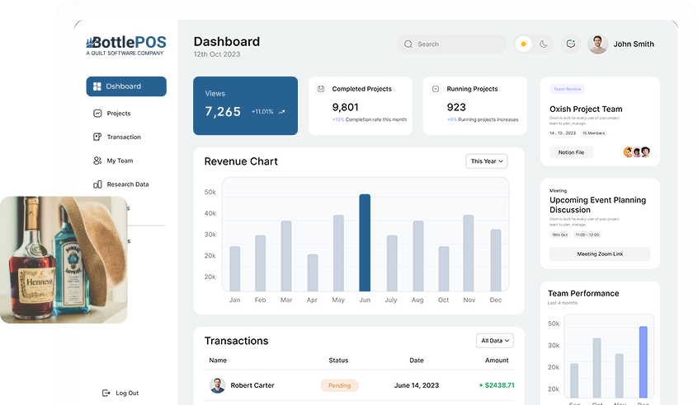Viewport: 698px width, 405px height.
Task: Click the Notion File button
Action: (571, 152)
